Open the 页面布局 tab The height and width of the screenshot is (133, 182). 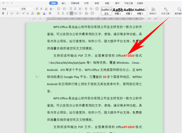pyautogui.click(x=75, y=3)
